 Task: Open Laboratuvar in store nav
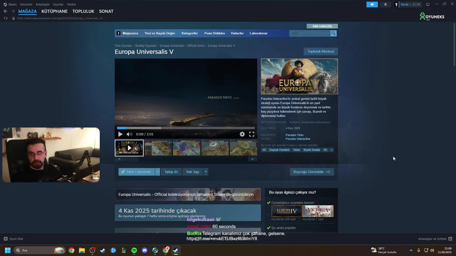point(259,33)
